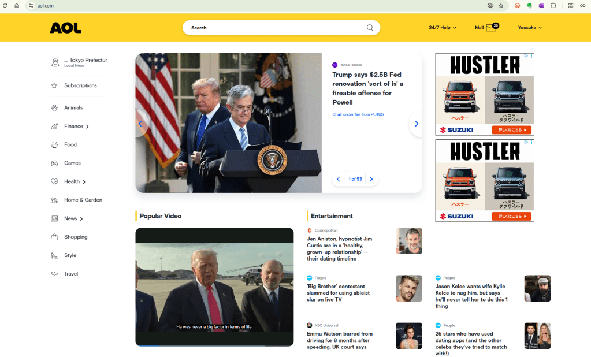
Task: Click the AOL logo
Action: tap(66, 28)
